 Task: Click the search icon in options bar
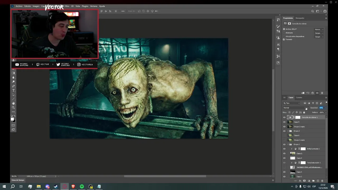coord(313,11)
